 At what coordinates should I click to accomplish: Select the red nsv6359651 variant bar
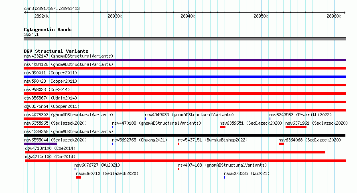pos(223,127)
